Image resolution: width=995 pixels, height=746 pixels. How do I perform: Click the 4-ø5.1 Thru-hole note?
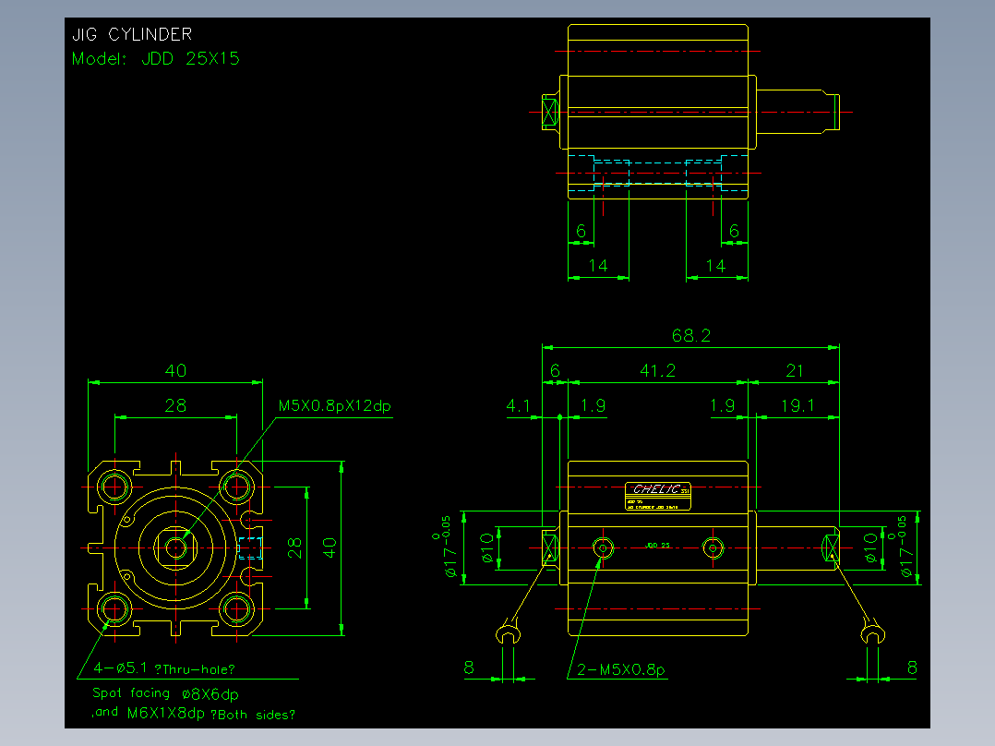(x=164, y=668)
